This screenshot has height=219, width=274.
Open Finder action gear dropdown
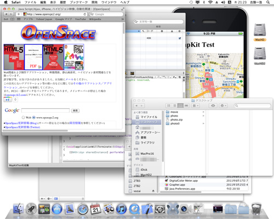click(223, 106)
